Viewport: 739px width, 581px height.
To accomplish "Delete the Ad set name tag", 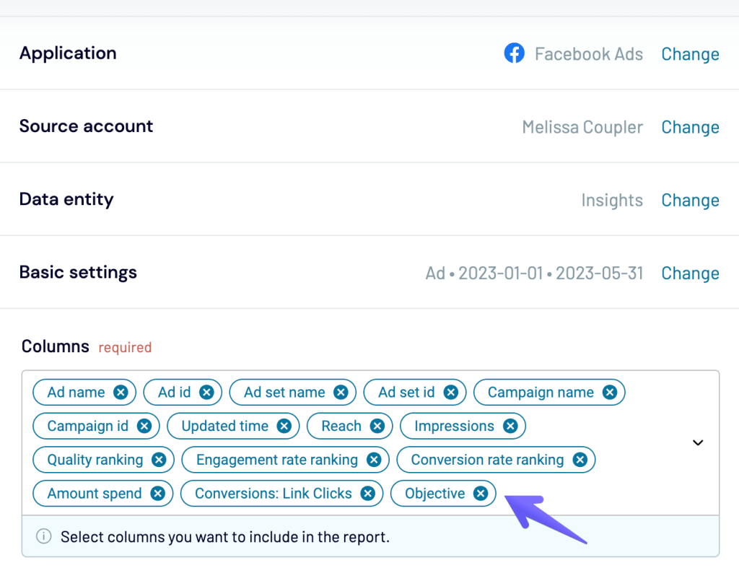I will (x=341, y=393).
